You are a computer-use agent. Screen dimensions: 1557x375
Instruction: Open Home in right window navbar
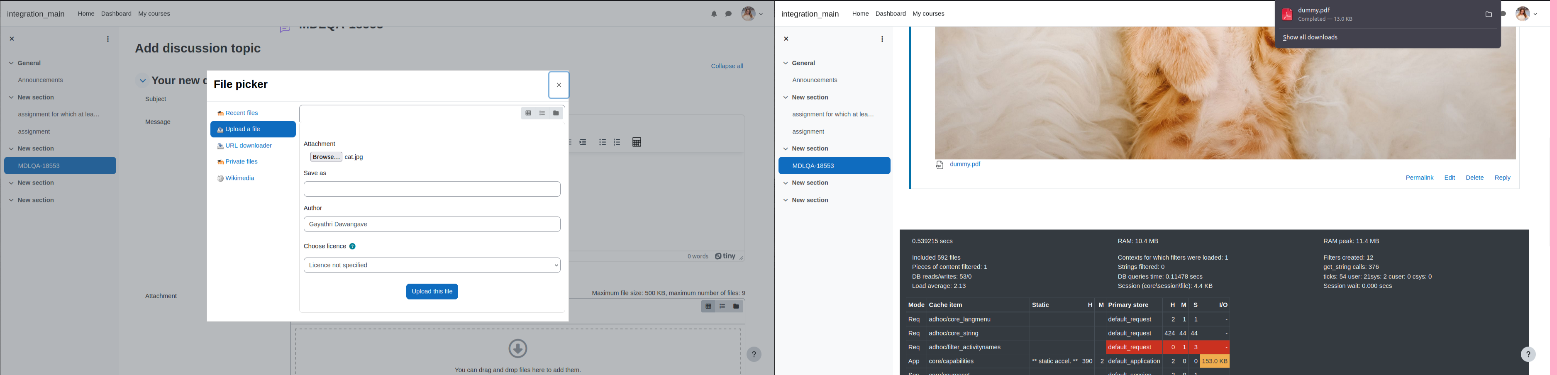[860, 14]
